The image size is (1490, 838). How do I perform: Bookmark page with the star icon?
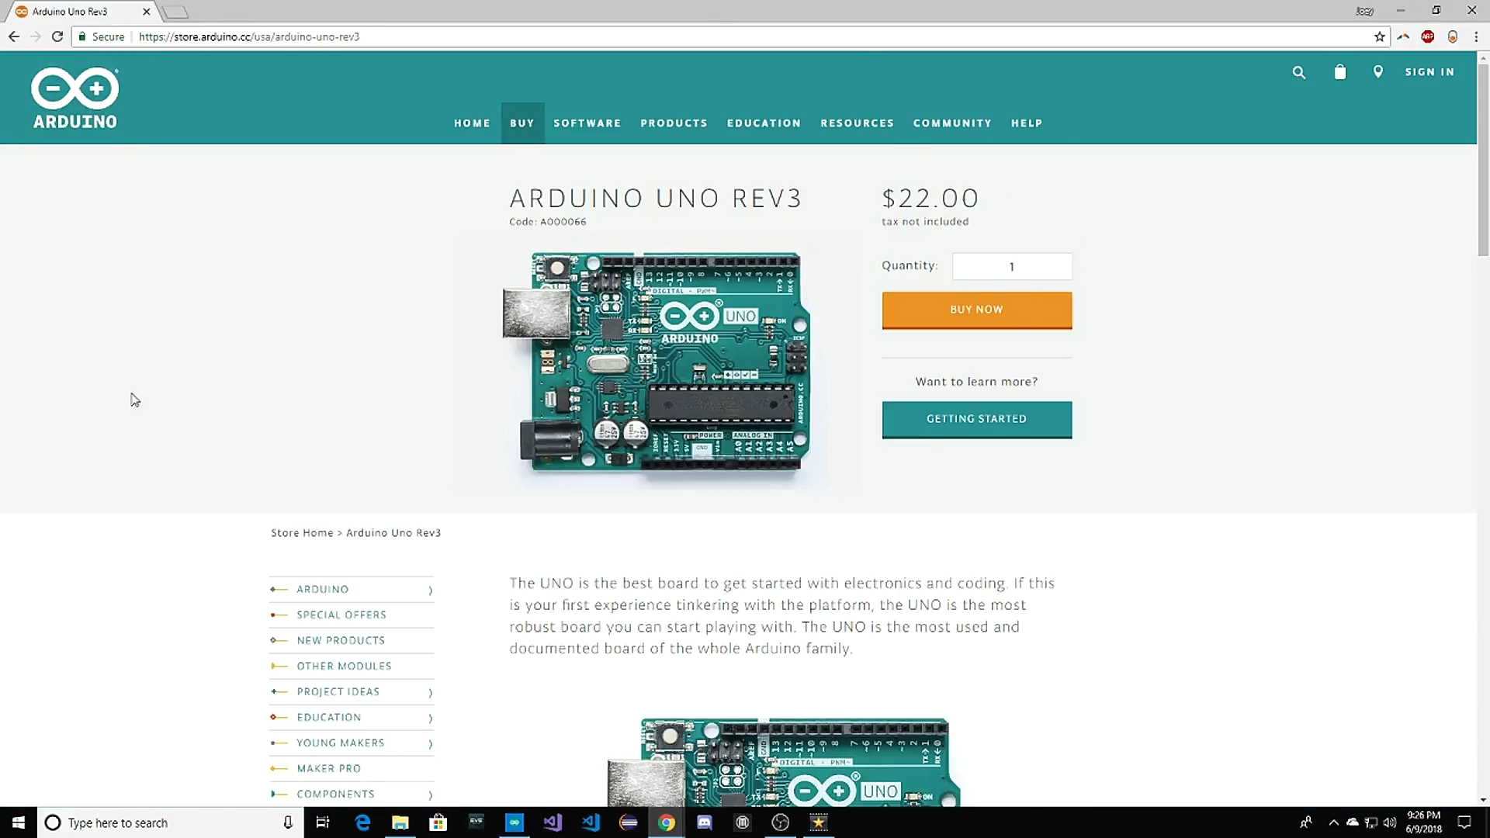point(1379,36)
